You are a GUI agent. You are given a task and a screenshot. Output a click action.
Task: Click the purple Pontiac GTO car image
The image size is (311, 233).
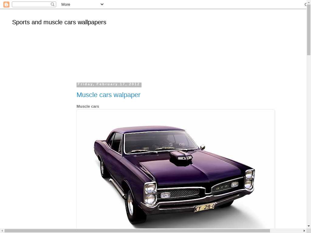point(176,169)
